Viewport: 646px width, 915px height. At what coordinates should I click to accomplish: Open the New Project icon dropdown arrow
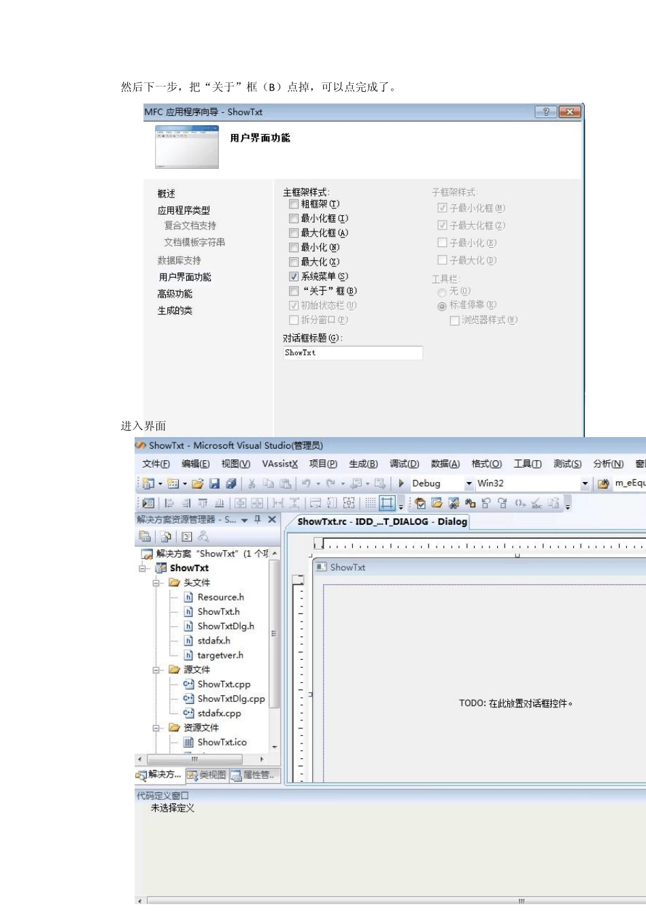(159, 483)
